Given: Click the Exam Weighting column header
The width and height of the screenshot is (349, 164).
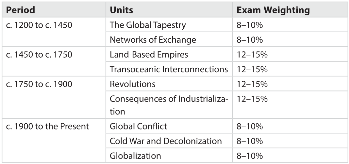Looking at the screenshot, I should (x=273, y=10).
